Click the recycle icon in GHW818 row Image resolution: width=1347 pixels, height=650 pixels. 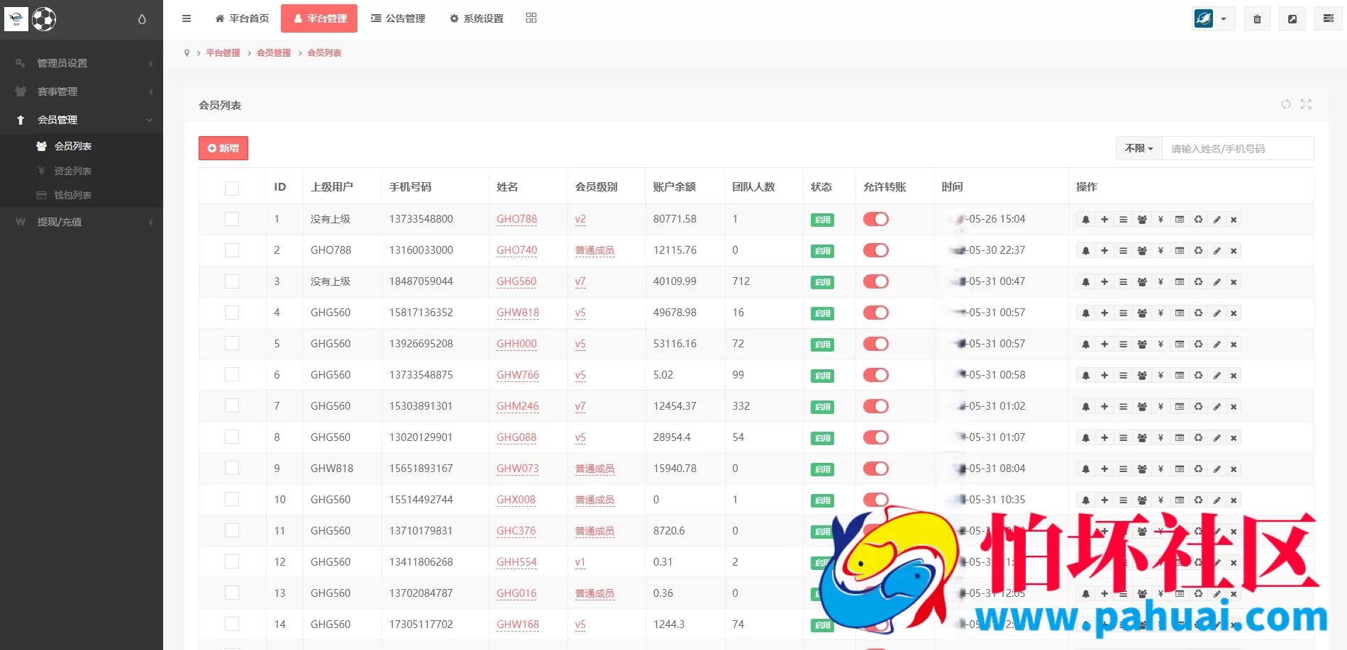(1198, 313)
